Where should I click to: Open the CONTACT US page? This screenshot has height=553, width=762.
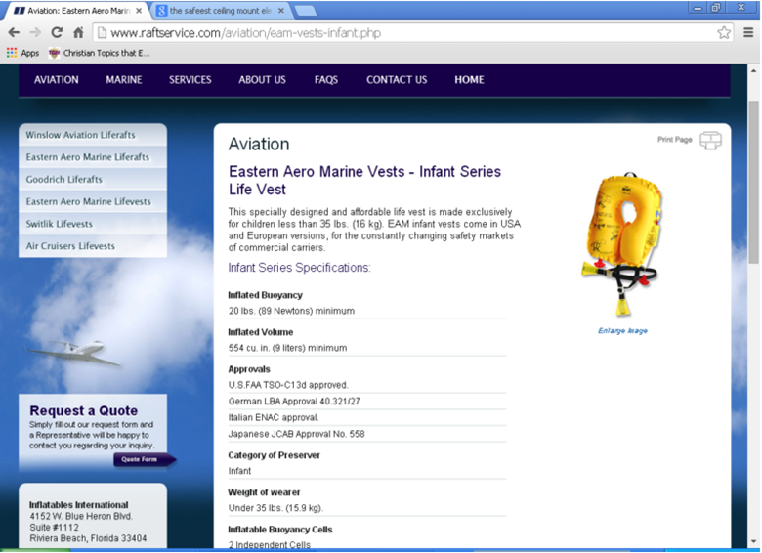(397, 80)
